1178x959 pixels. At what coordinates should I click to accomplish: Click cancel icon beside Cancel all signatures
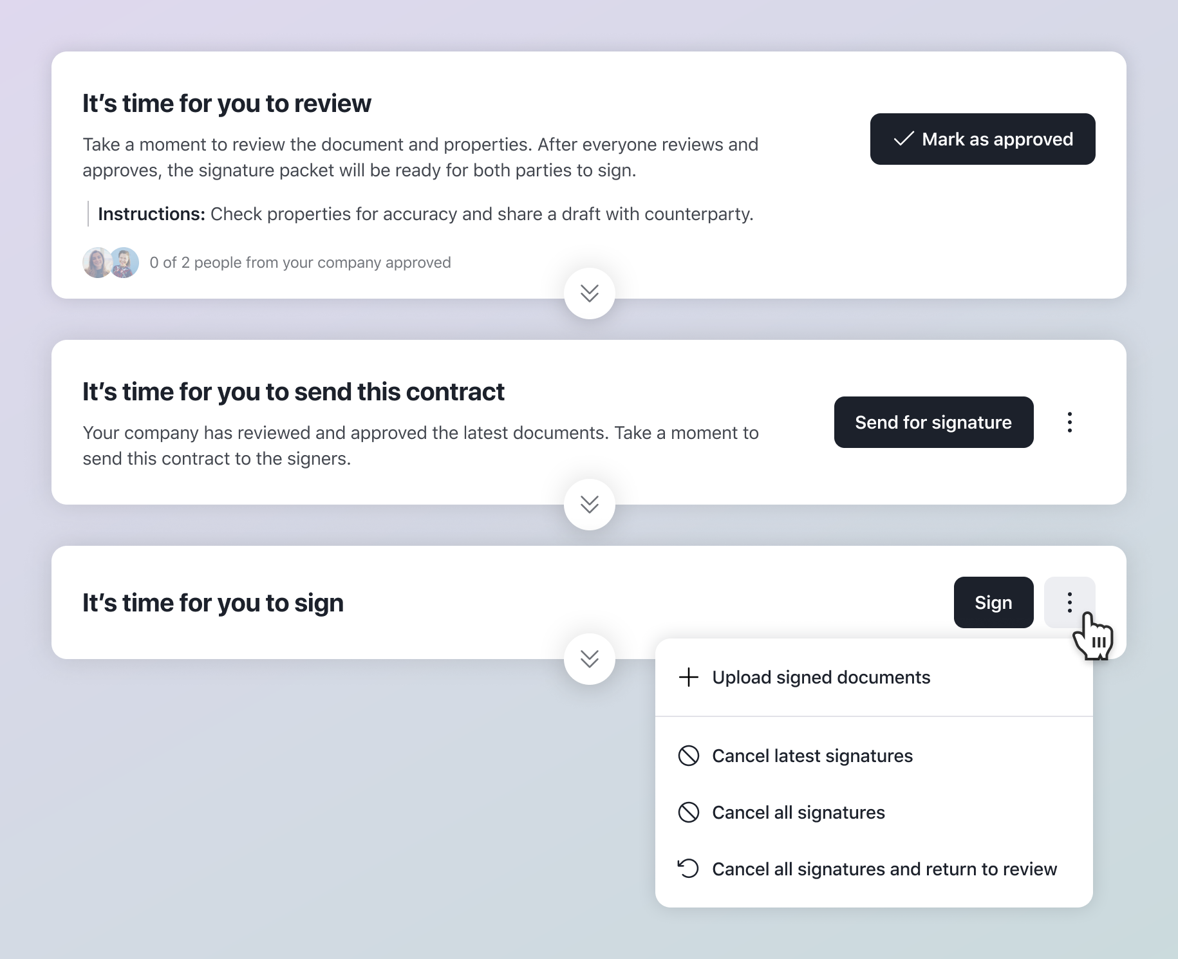688,812
